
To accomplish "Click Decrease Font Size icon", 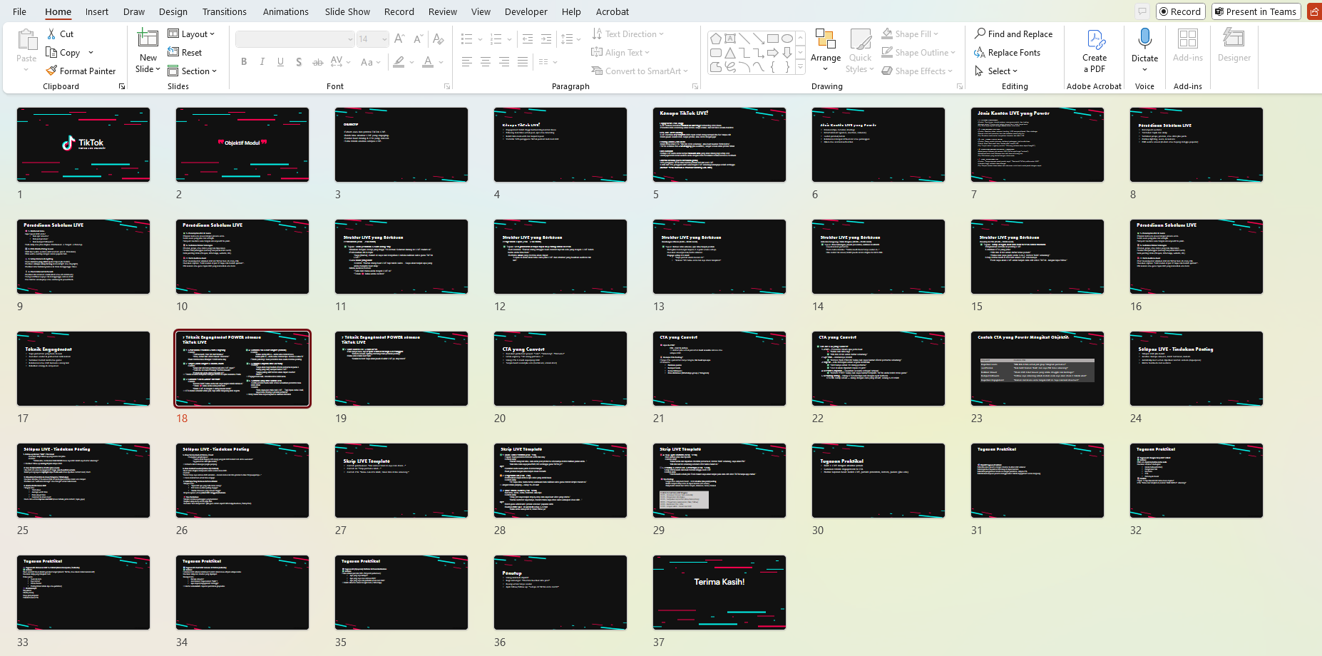I will click(x=418, y=39).
